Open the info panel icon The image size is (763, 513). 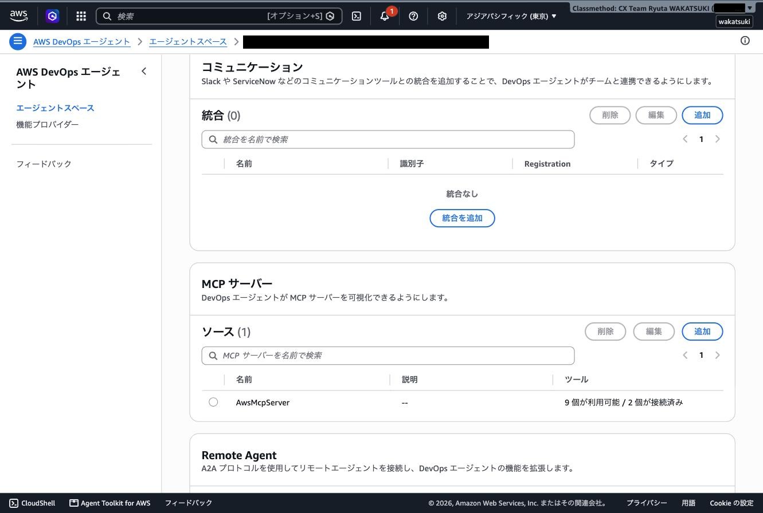[745, 41]
